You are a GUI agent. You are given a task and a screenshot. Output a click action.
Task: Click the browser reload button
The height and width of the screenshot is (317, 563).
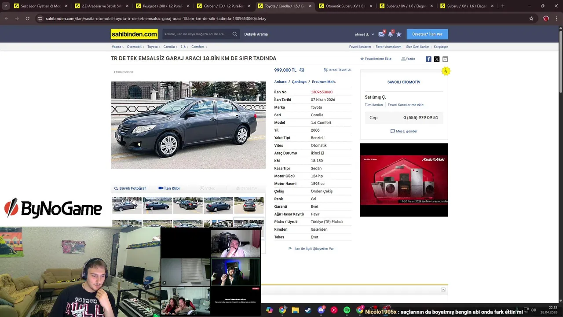click(x=27, y=18)
